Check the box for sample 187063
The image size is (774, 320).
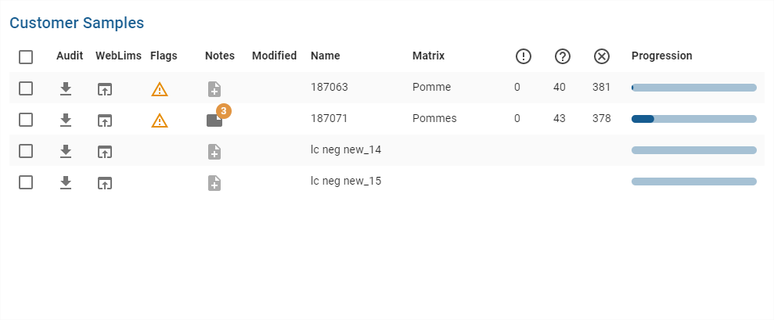click(x=26, y=88)
